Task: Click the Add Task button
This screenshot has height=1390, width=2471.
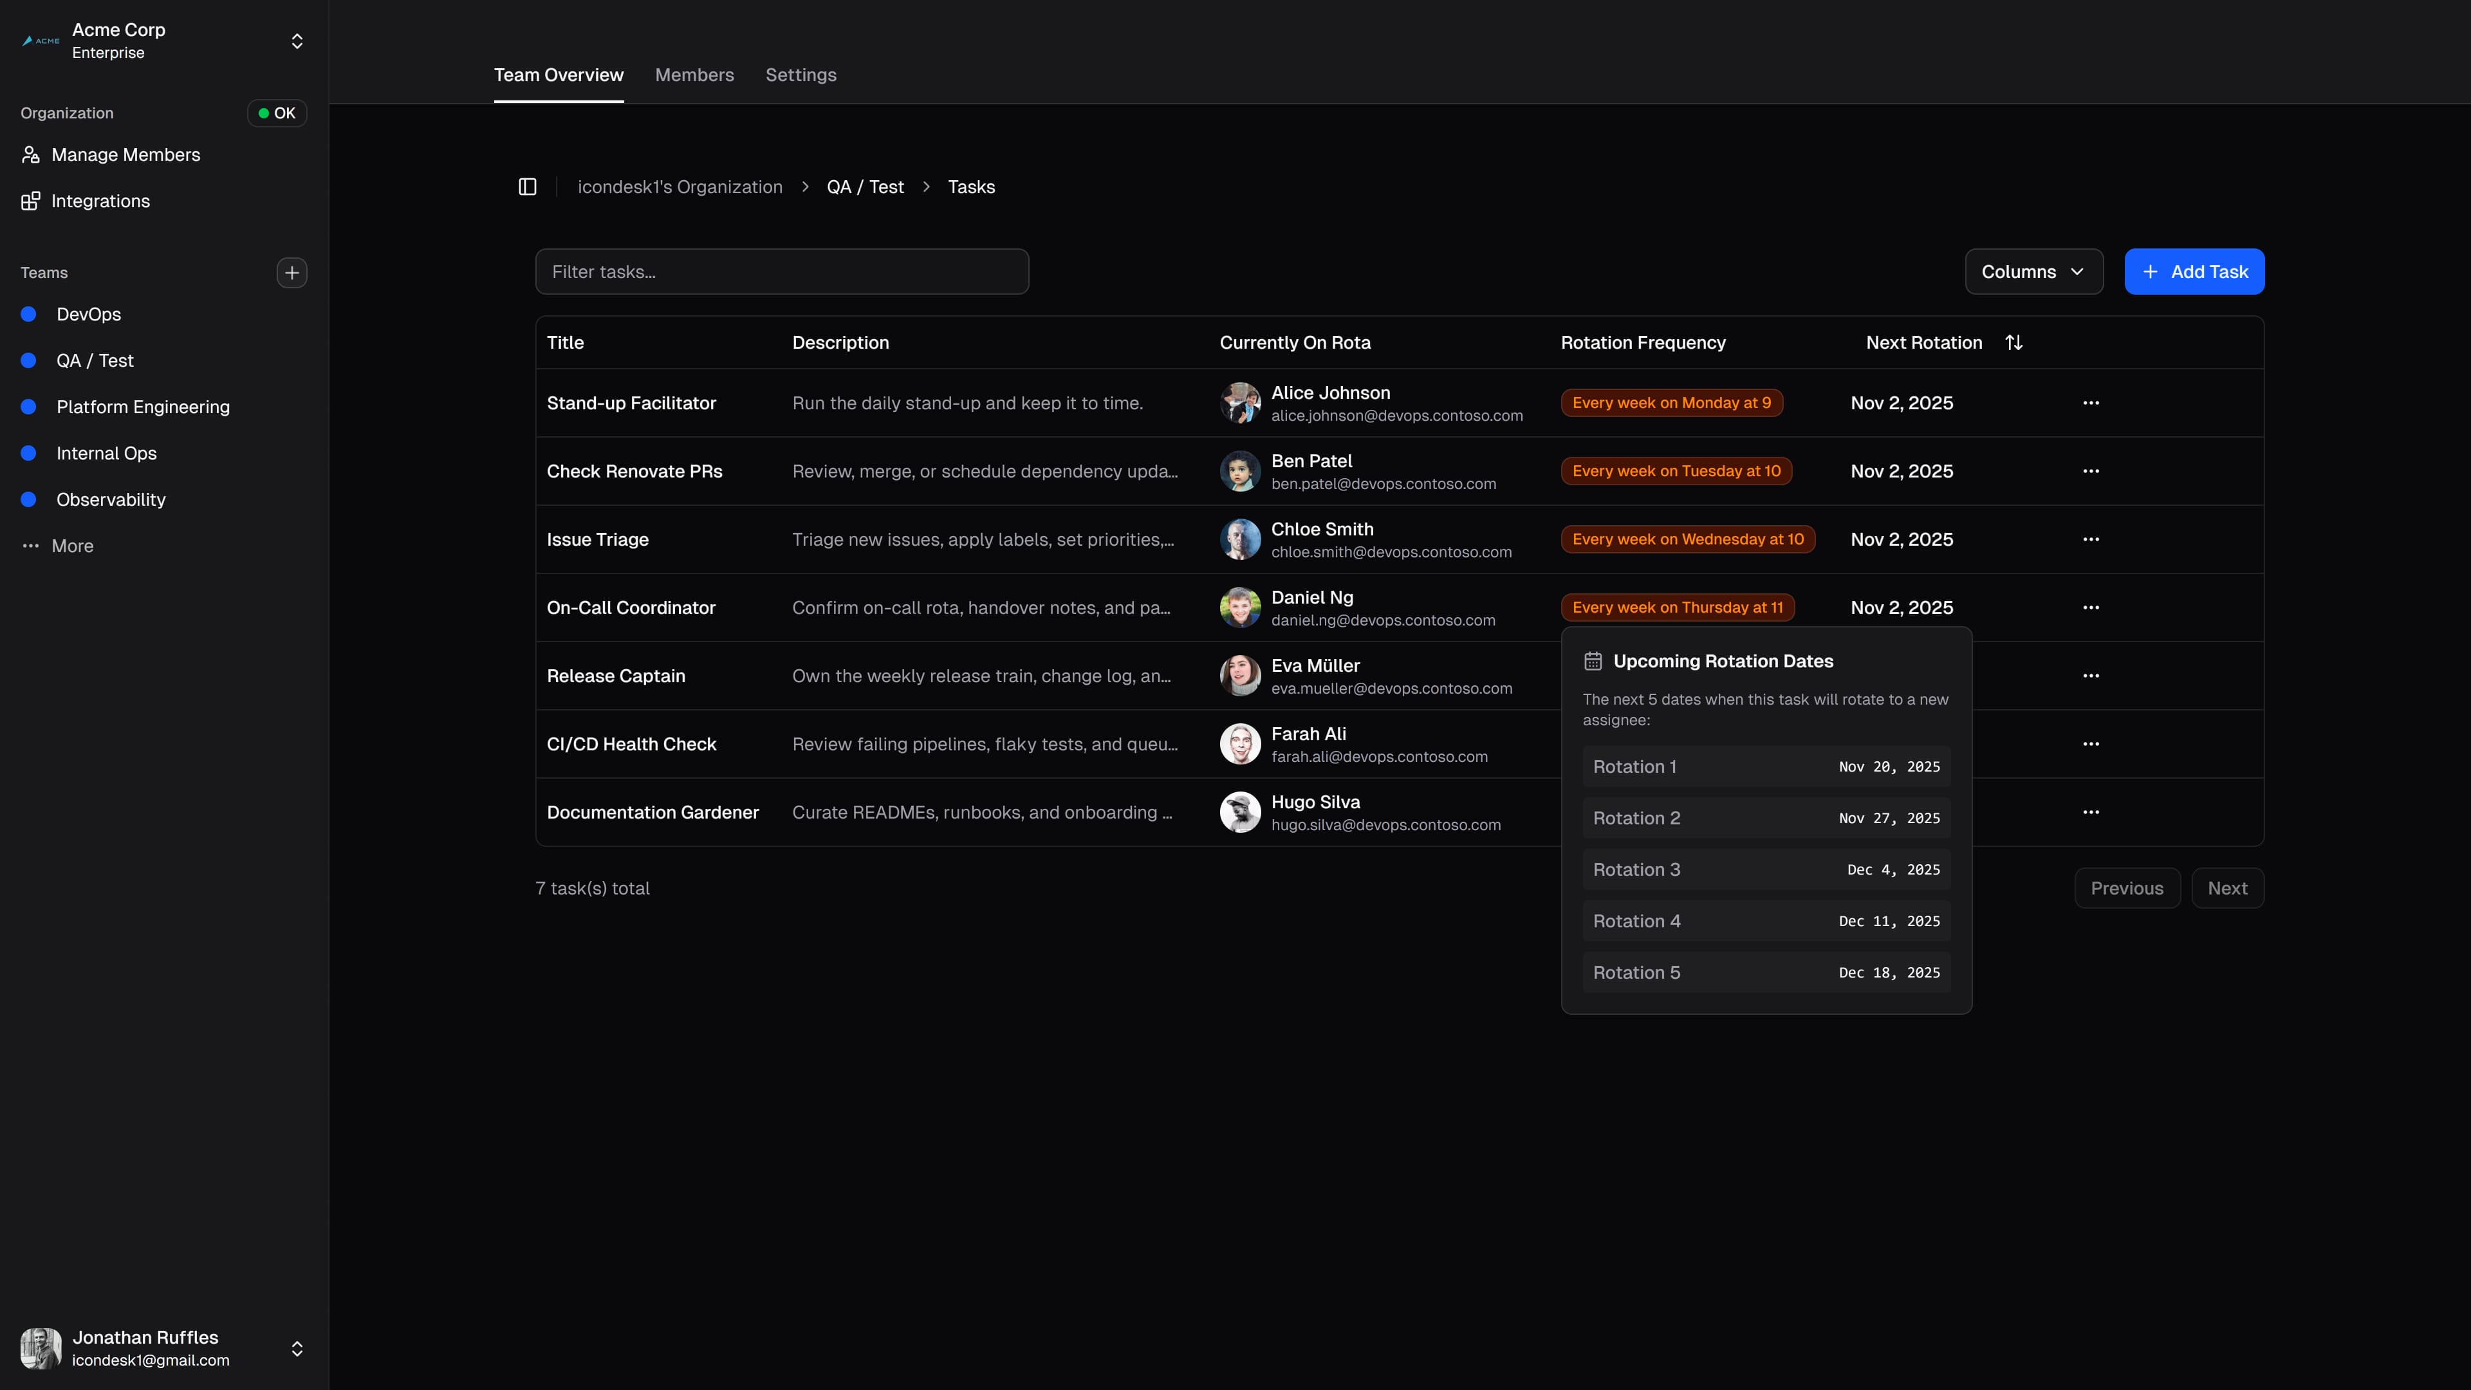Action: [2194, 272]
